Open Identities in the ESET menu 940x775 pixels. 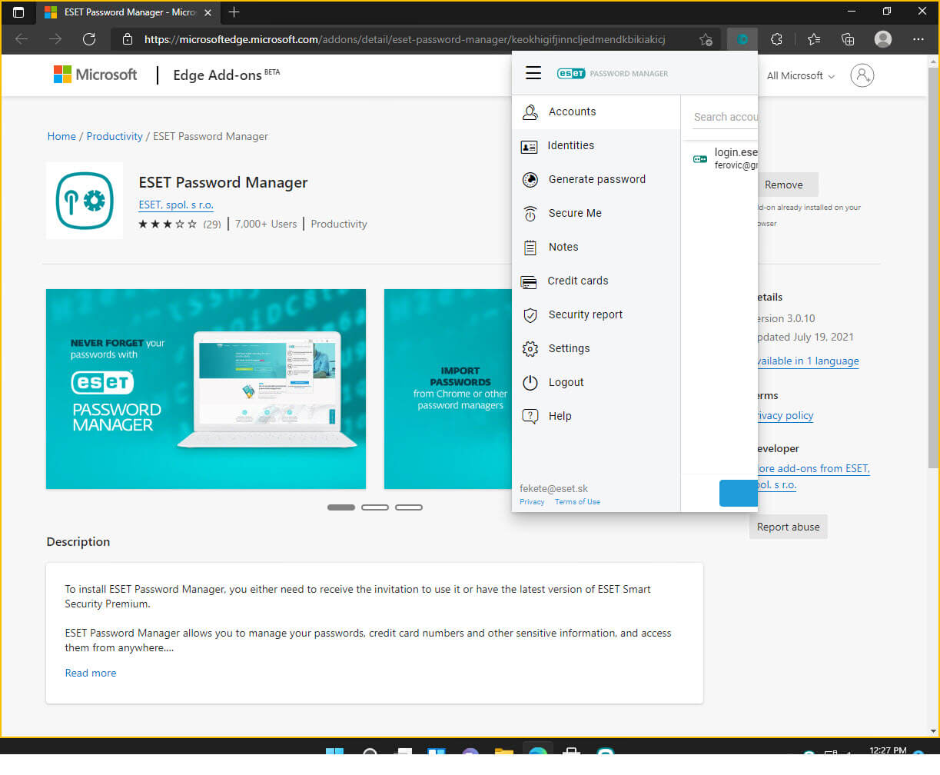[596, 146]
